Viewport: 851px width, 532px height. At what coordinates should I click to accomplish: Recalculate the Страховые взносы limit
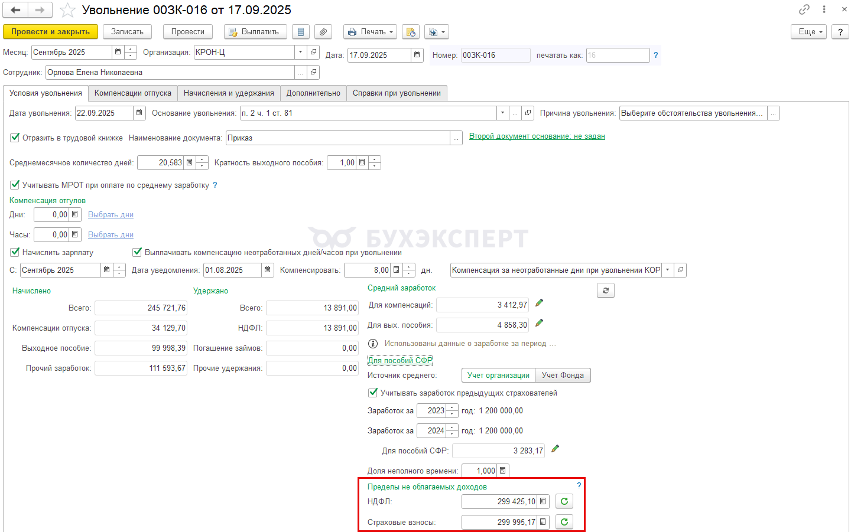pyautogui.click(x=564, y=522)
